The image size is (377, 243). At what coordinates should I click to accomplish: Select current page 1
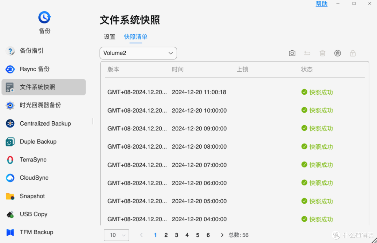pyautogui.click(x=155, y=235)
